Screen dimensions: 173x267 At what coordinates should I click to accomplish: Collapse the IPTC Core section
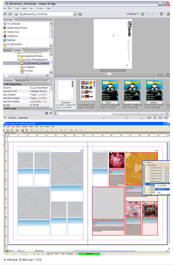(4, 108)
